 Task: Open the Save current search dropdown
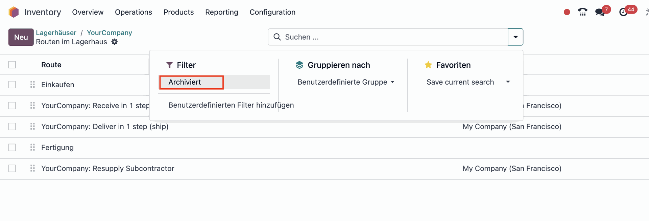pos(468,82)
